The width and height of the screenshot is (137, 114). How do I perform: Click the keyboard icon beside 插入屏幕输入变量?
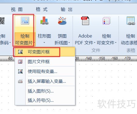pyautogui.click(x=20, y=81)
